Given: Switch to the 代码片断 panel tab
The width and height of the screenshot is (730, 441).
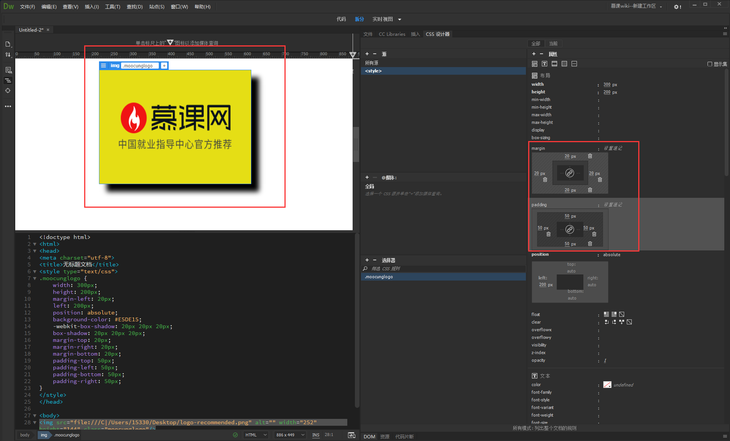Looking at the screenshot, I should (404, 436).
